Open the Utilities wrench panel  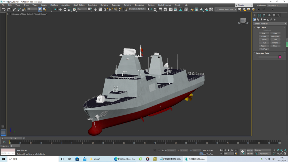[x=279, y=15]
